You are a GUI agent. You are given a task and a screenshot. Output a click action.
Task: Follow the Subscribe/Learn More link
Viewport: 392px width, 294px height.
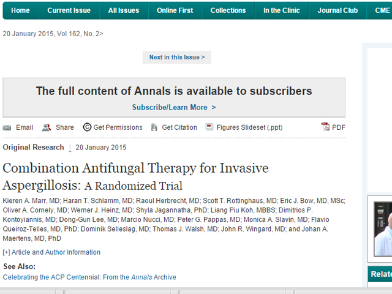pos(174,107)
